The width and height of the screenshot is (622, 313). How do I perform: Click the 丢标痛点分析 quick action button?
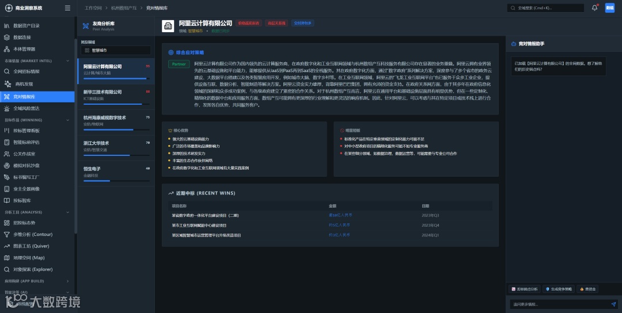(525, 289)
